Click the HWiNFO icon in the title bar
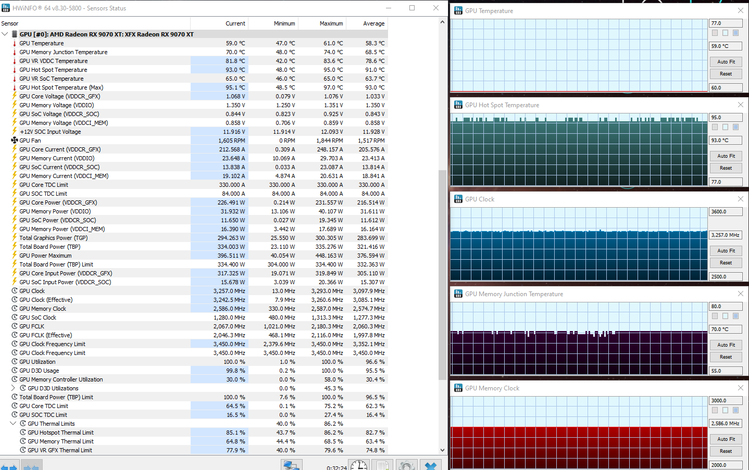Viewport: 749px width, 470px height. (x=6, y=8)
